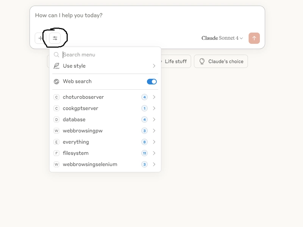Viewport: 303px width, 227px height.
Task: Open the webbrowsingselenium menu entry
Action: coord(105,165)
